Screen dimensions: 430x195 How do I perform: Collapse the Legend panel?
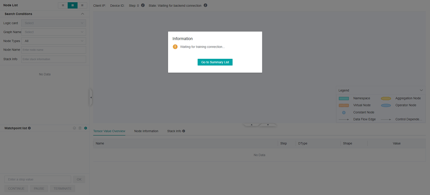coord(421,90)
